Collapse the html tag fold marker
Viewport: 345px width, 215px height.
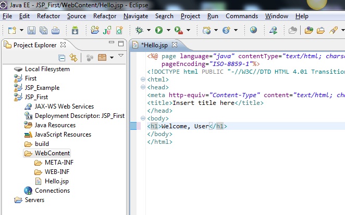(143, 79)
